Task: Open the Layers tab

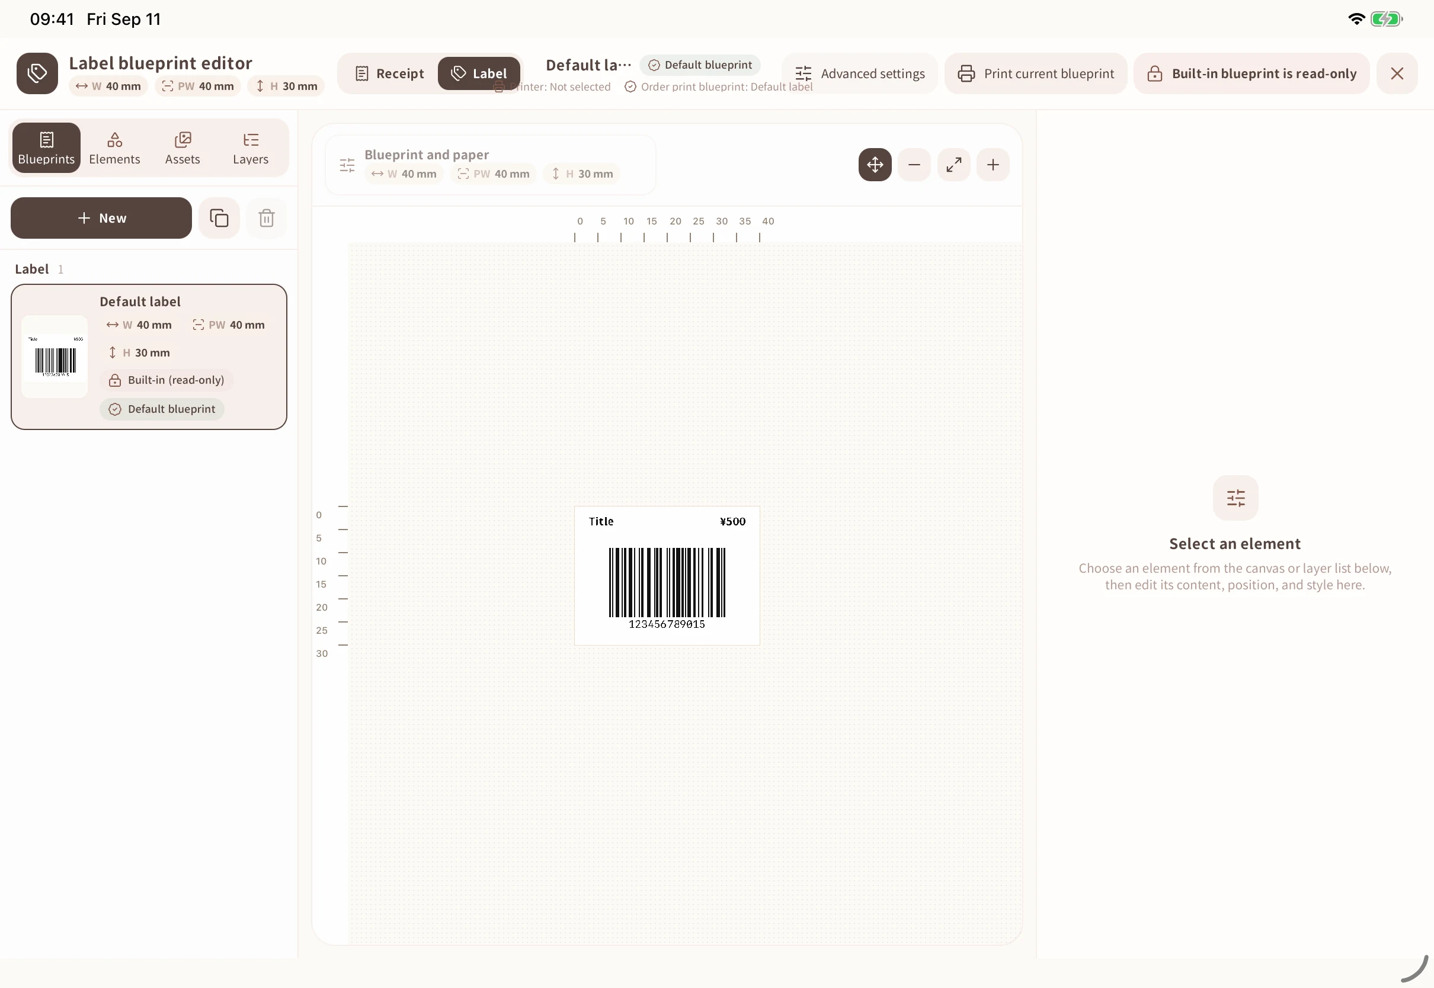Action: pos(251,148)
